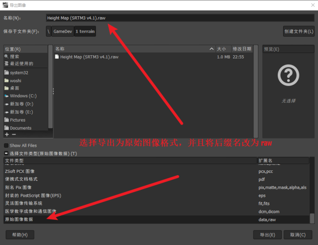Image resolution: width=318 pixels, height=245 pixels.
Task: Open the 桌面 desktop folder bookmark
Action: [x=12, y=88]
